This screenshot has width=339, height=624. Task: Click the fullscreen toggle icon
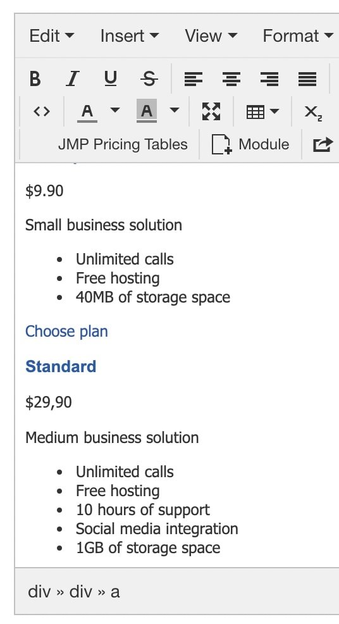click(x=211, y=111)
